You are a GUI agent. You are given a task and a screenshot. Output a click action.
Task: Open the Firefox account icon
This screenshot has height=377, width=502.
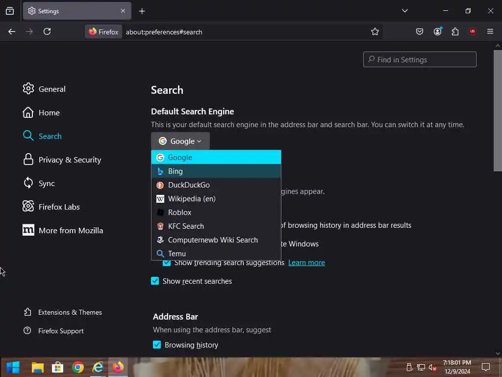(437, 31)
